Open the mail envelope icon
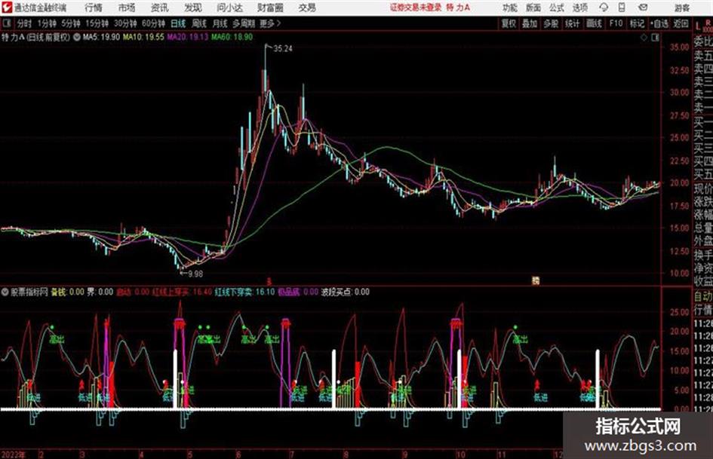 pos(643,8)
